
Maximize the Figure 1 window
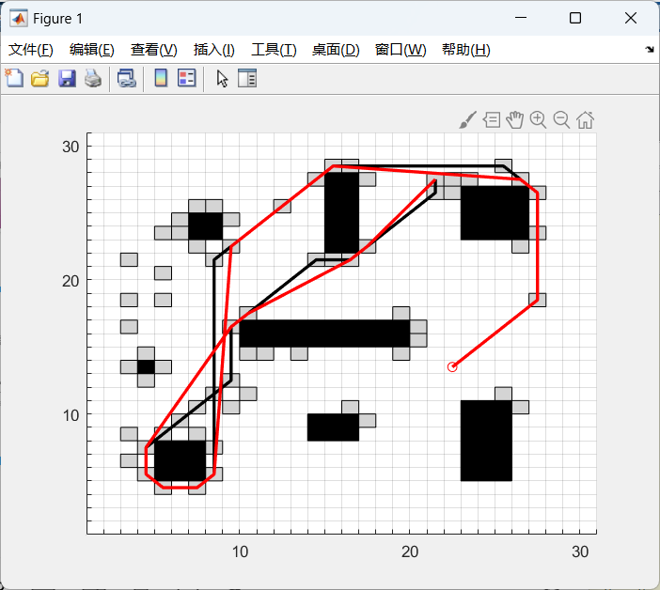575,18
